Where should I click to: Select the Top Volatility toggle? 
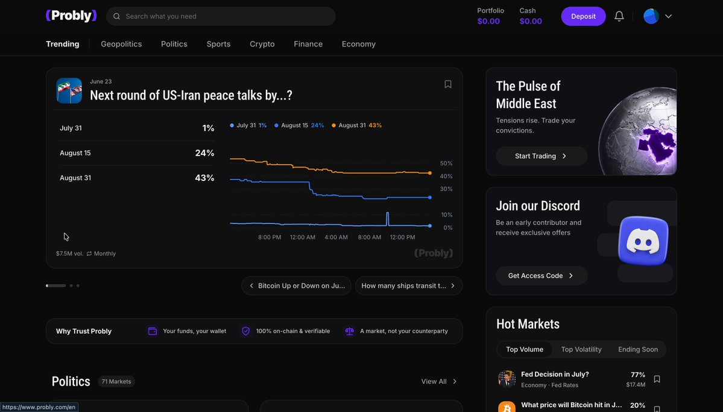coord(581,349)
